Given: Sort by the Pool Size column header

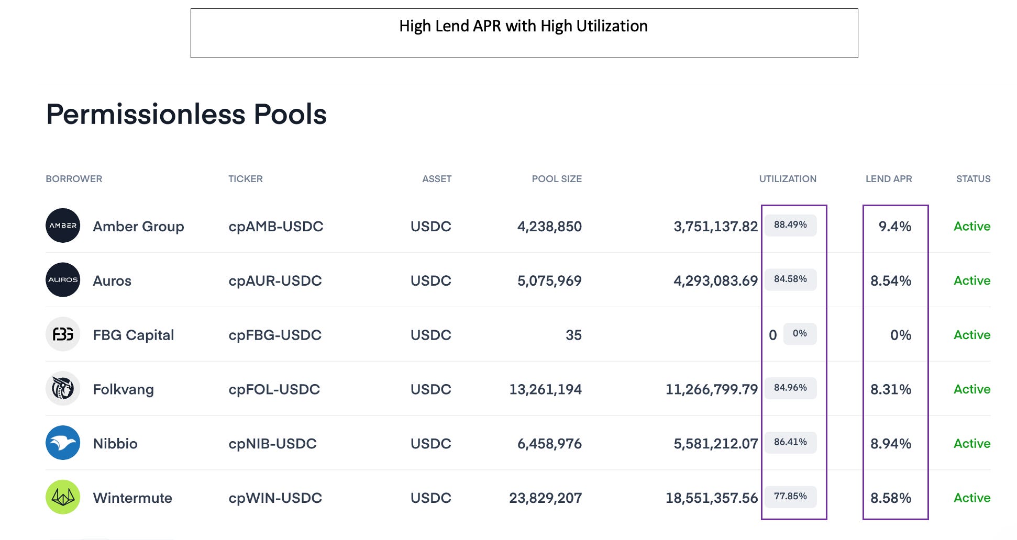Looking at the screenshot, I should (556, 179).
